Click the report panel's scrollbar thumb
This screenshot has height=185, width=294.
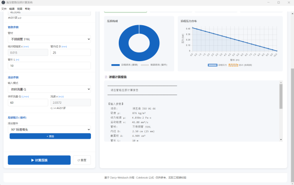[x=281, y=96]
